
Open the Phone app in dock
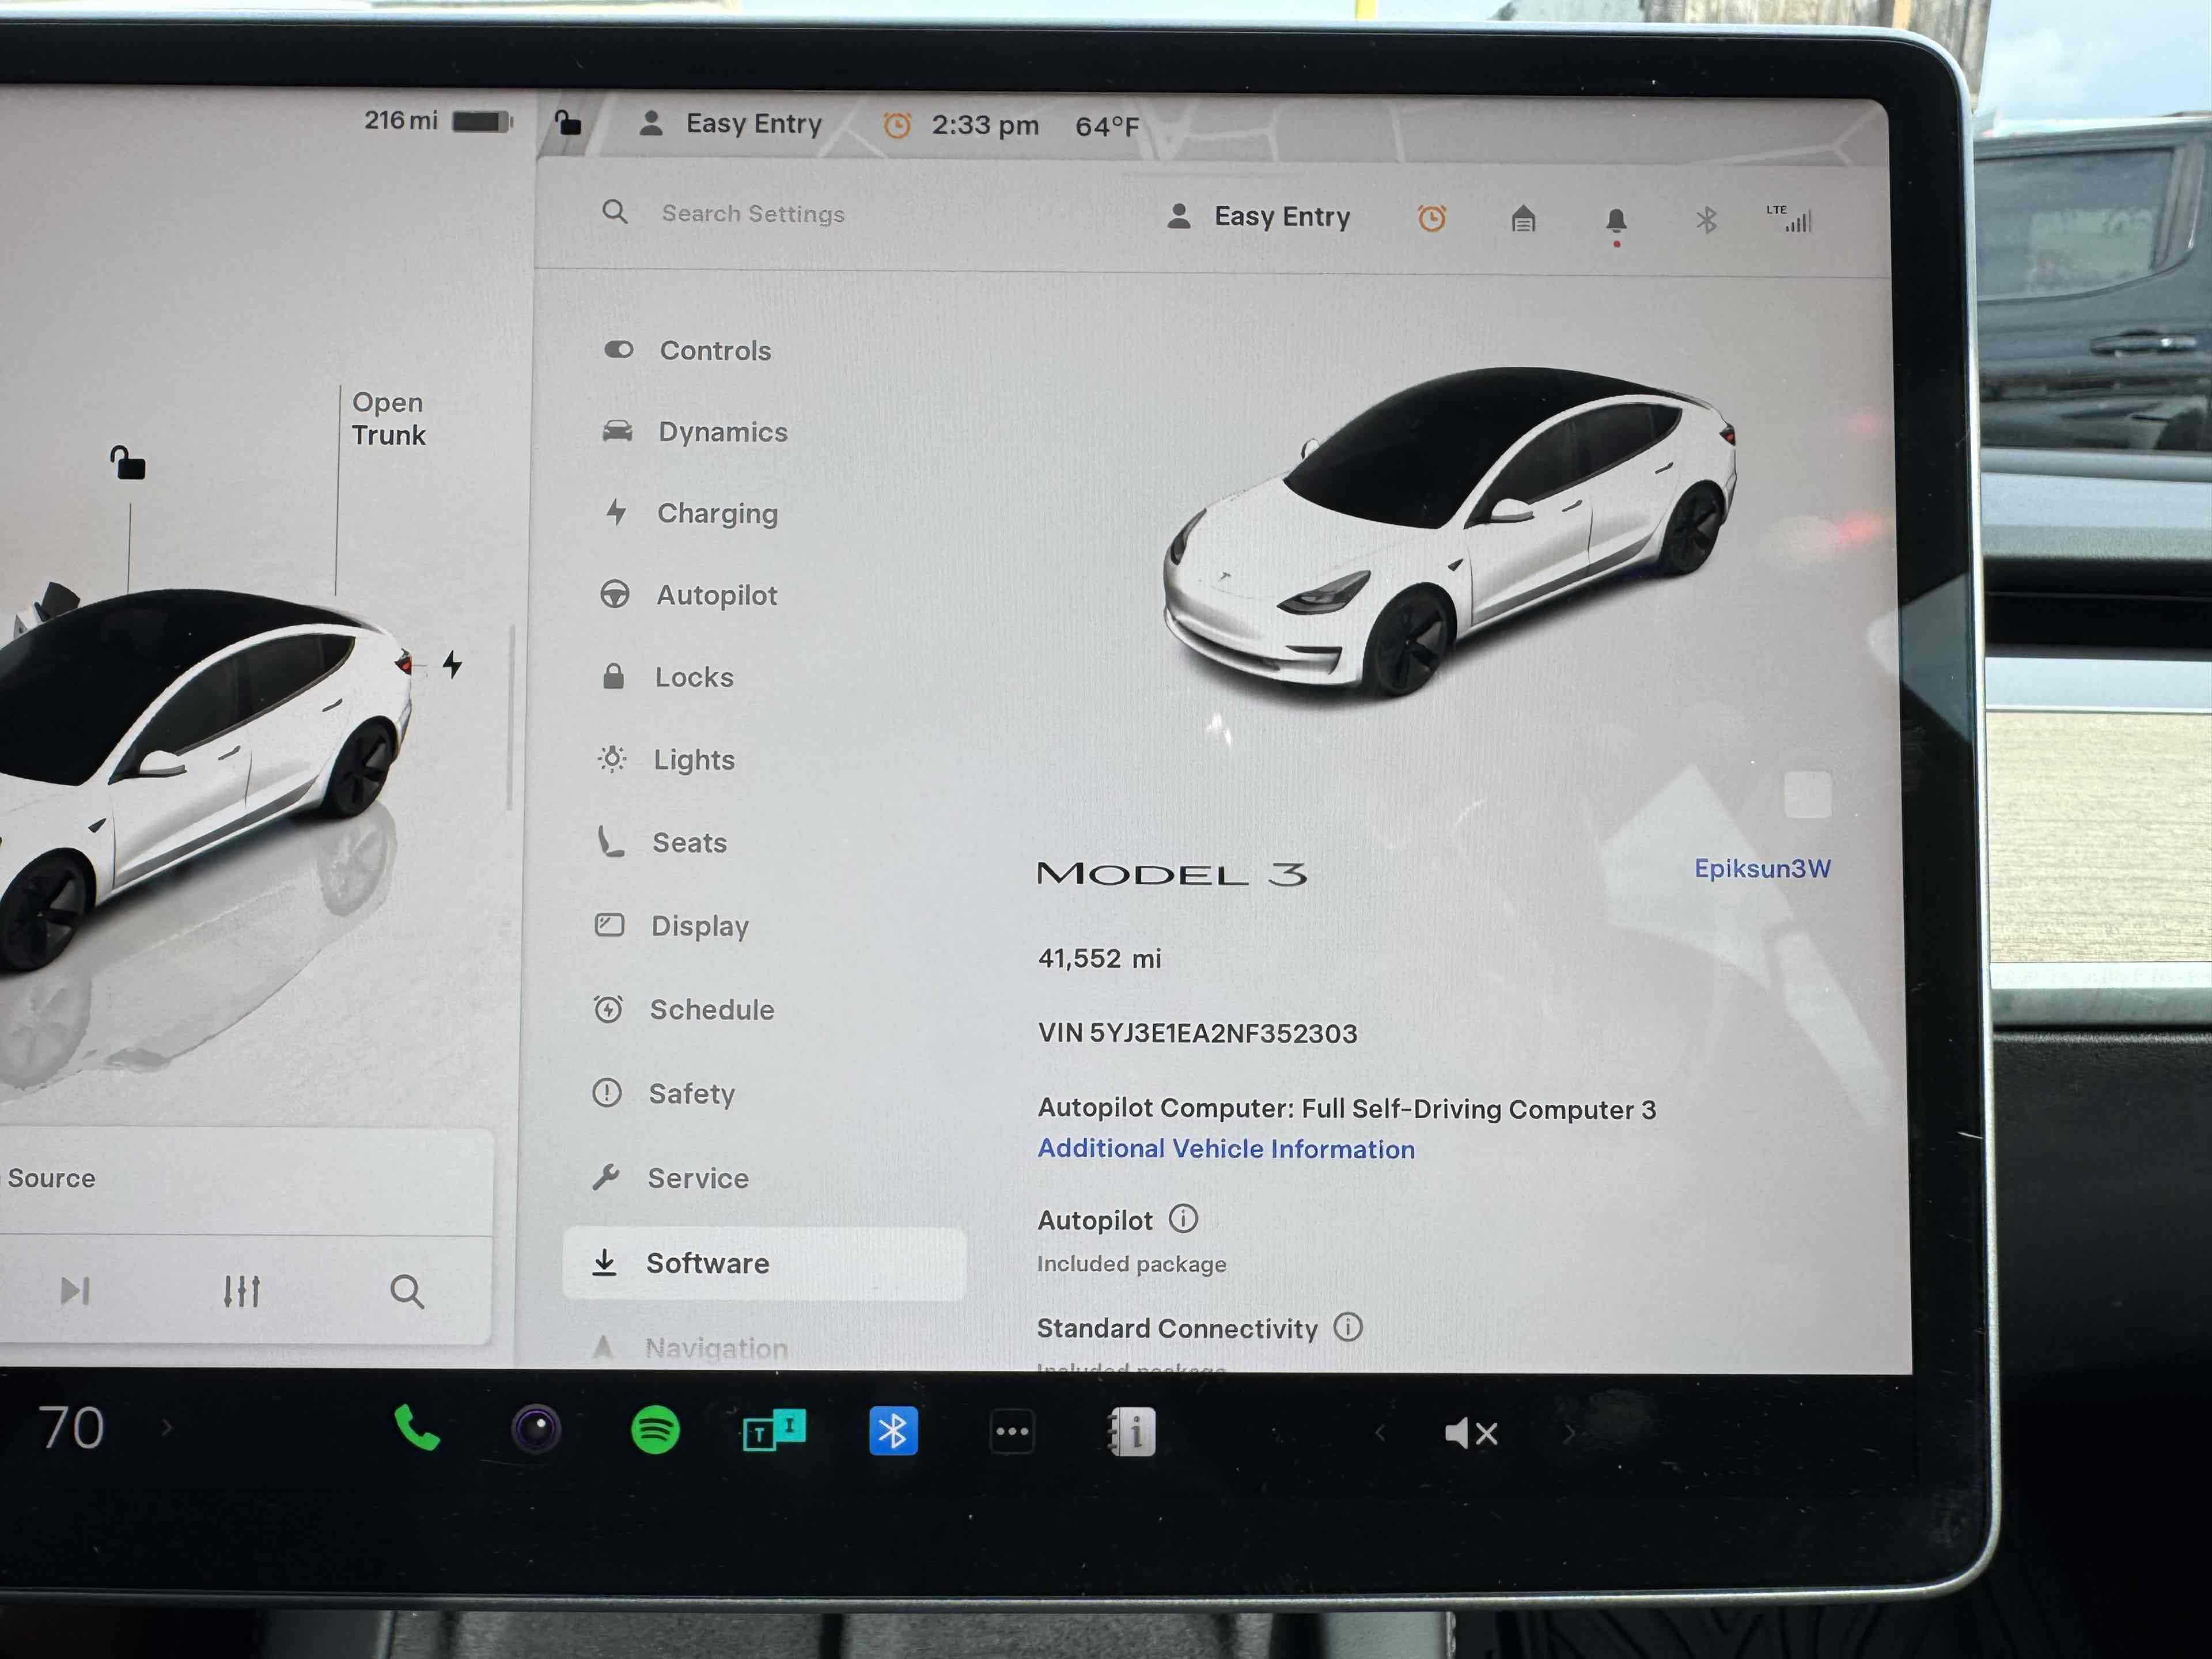click(x=417, y=1429)
